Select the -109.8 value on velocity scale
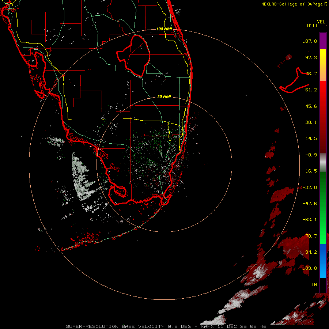Screen dimensions: 329x329 [308, 268]
